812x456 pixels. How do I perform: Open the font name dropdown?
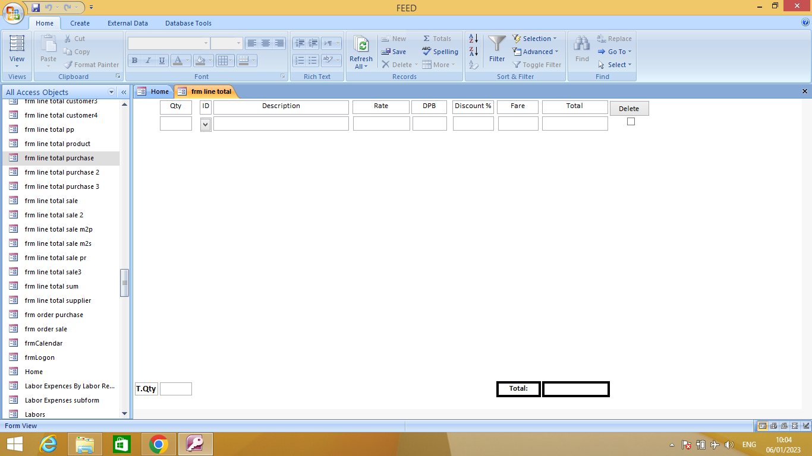[206, 43]
